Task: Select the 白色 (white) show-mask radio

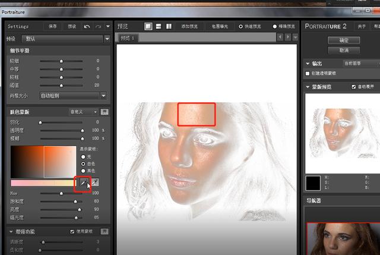Action: [x=83, y=164]
